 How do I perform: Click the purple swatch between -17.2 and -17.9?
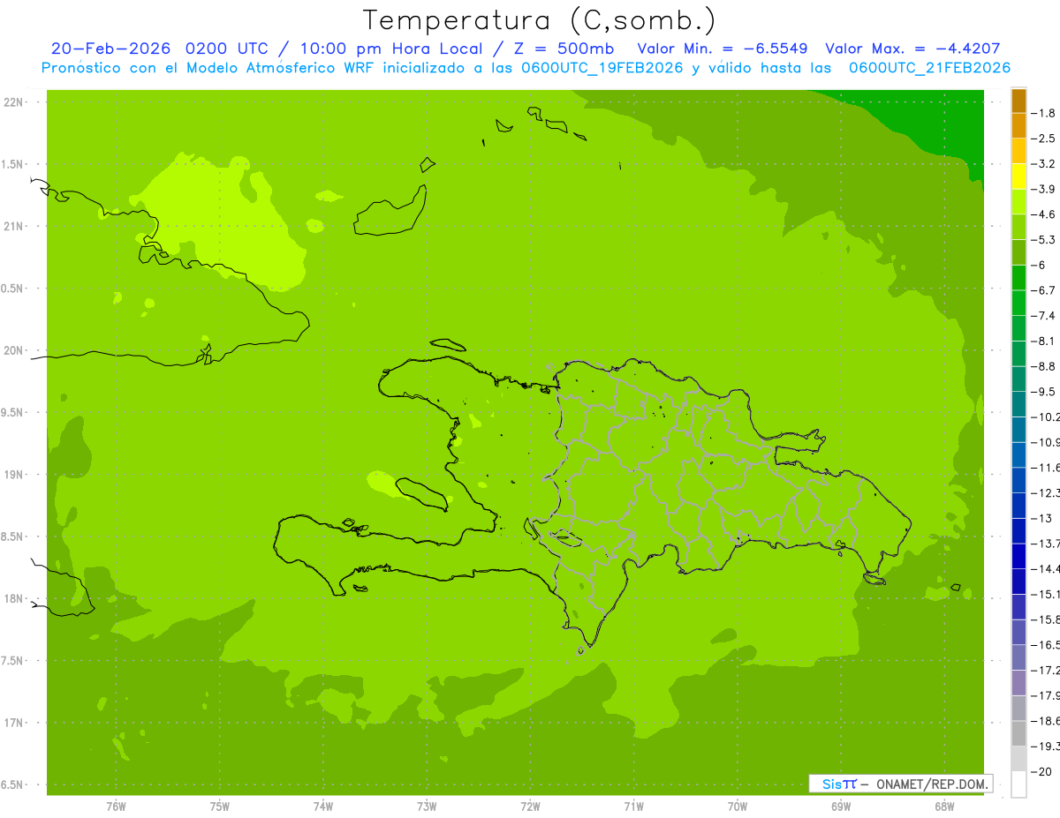(1018, 683)
